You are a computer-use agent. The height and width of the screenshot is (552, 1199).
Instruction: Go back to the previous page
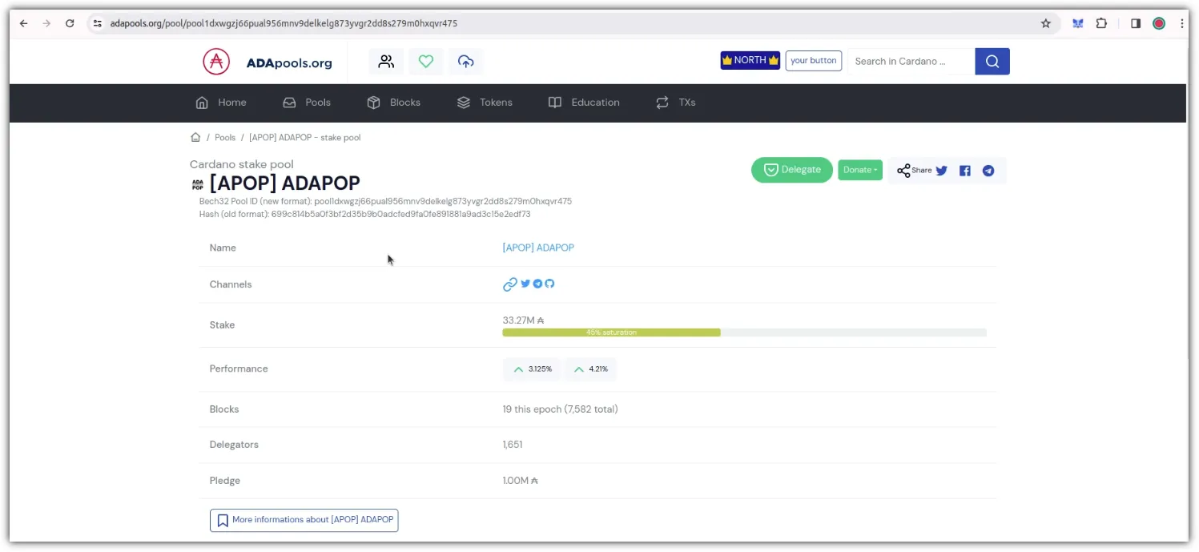coord(24,23)
